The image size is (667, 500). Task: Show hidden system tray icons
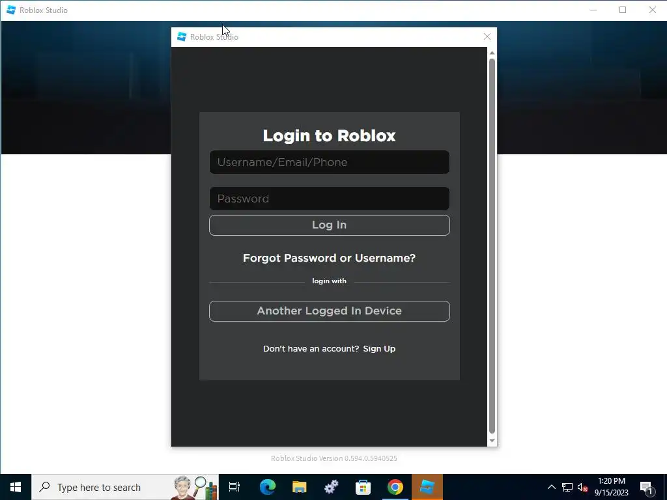coord(551,487)
